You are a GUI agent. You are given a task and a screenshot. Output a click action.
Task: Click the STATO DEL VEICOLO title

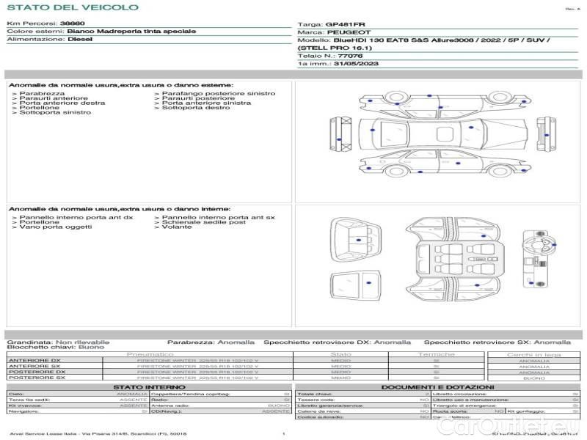coord(72,7)
